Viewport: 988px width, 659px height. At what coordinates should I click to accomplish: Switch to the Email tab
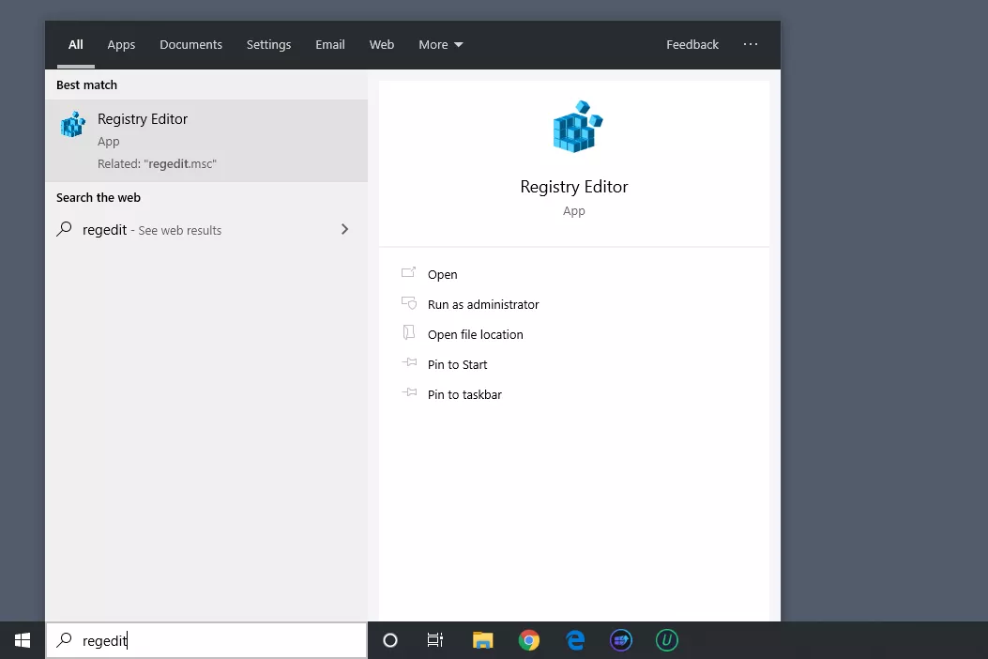tap(330, 45)
